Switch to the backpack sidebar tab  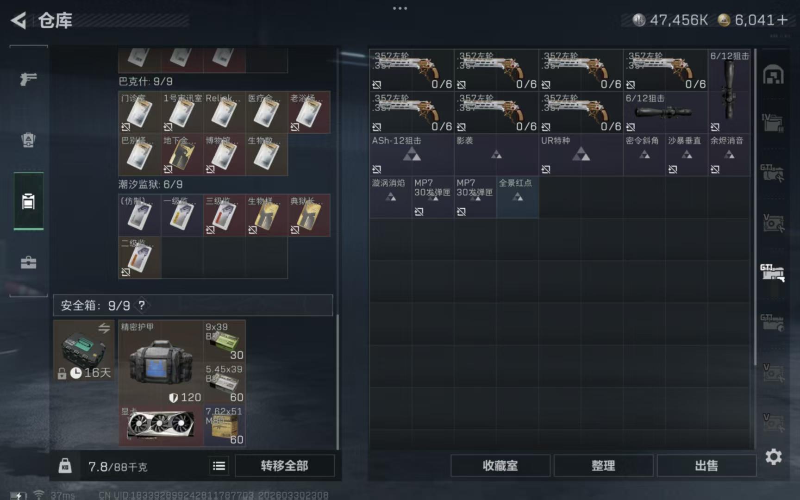(x=28, y=140)
